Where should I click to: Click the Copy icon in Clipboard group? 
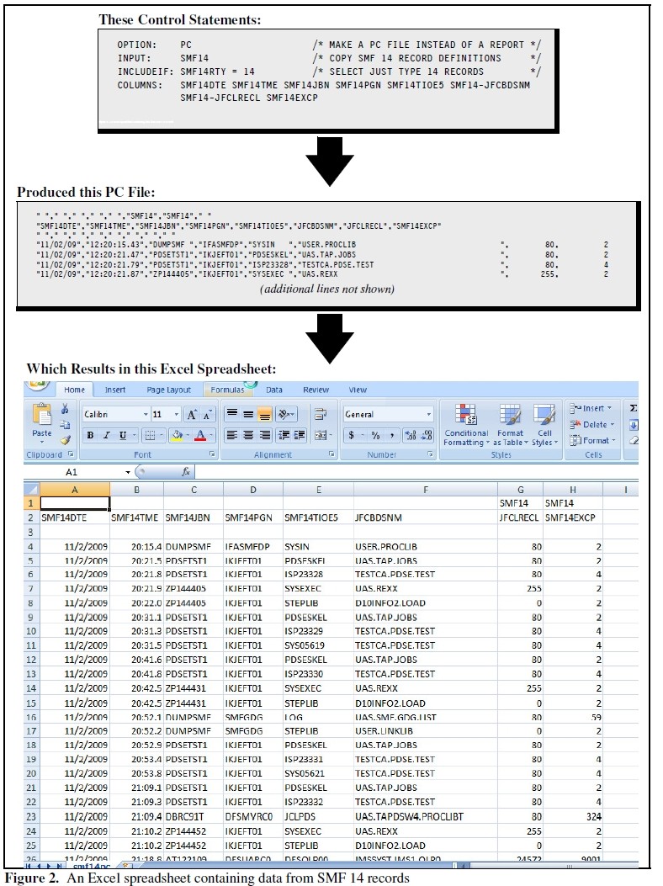pos(65,424)
